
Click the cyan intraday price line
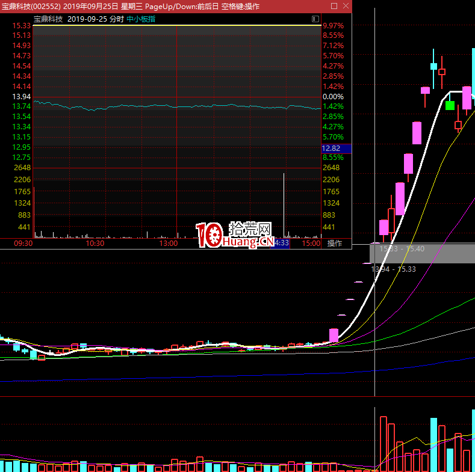click(x=181, y=106)
